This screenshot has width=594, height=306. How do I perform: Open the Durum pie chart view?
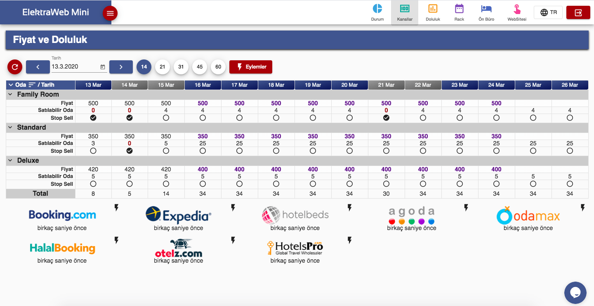[377, 12]
